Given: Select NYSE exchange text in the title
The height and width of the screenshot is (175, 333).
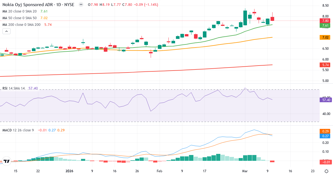Looking at the screenshot, I should click(70, 4).
